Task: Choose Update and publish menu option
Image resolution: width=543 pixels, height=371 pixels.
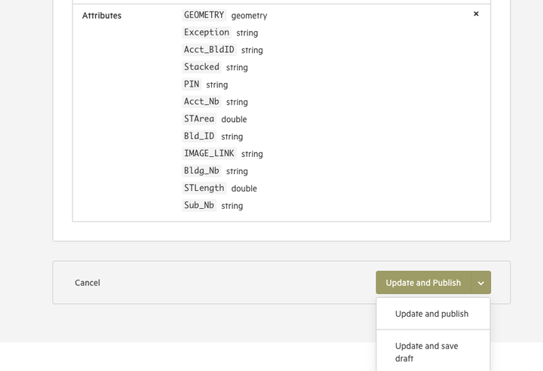Action: click(x=433, y=314)
